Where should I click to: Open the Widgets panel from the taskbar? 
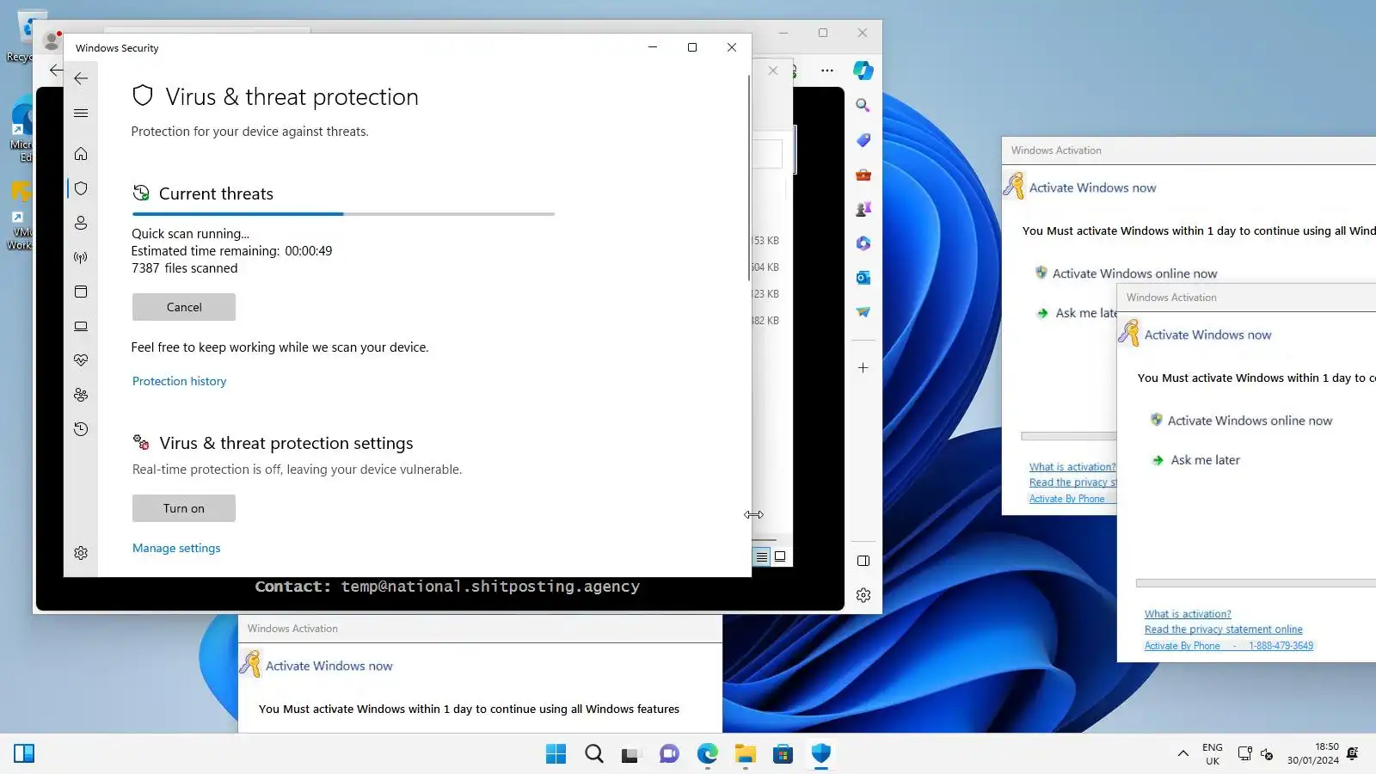click(24, 754)
